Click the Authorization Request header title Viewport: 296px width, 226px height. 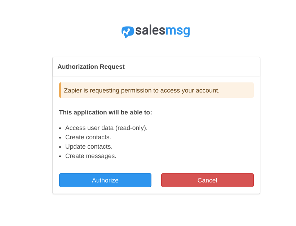point(91,67)
